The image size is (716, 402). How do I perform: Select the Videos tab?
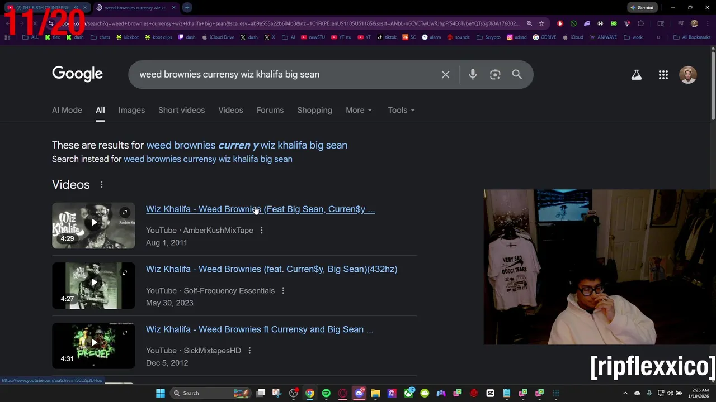230,110
